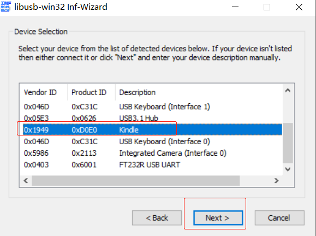The width and height of the screenshot is (316, 236).
Task: Click vendor ID 0x05E3 cell
Action: pos(36,118)
